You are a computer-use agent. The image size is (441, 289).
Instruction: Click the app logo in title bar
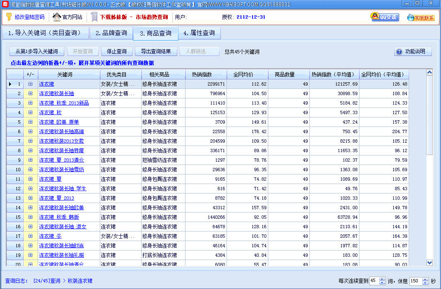(5, 4)
